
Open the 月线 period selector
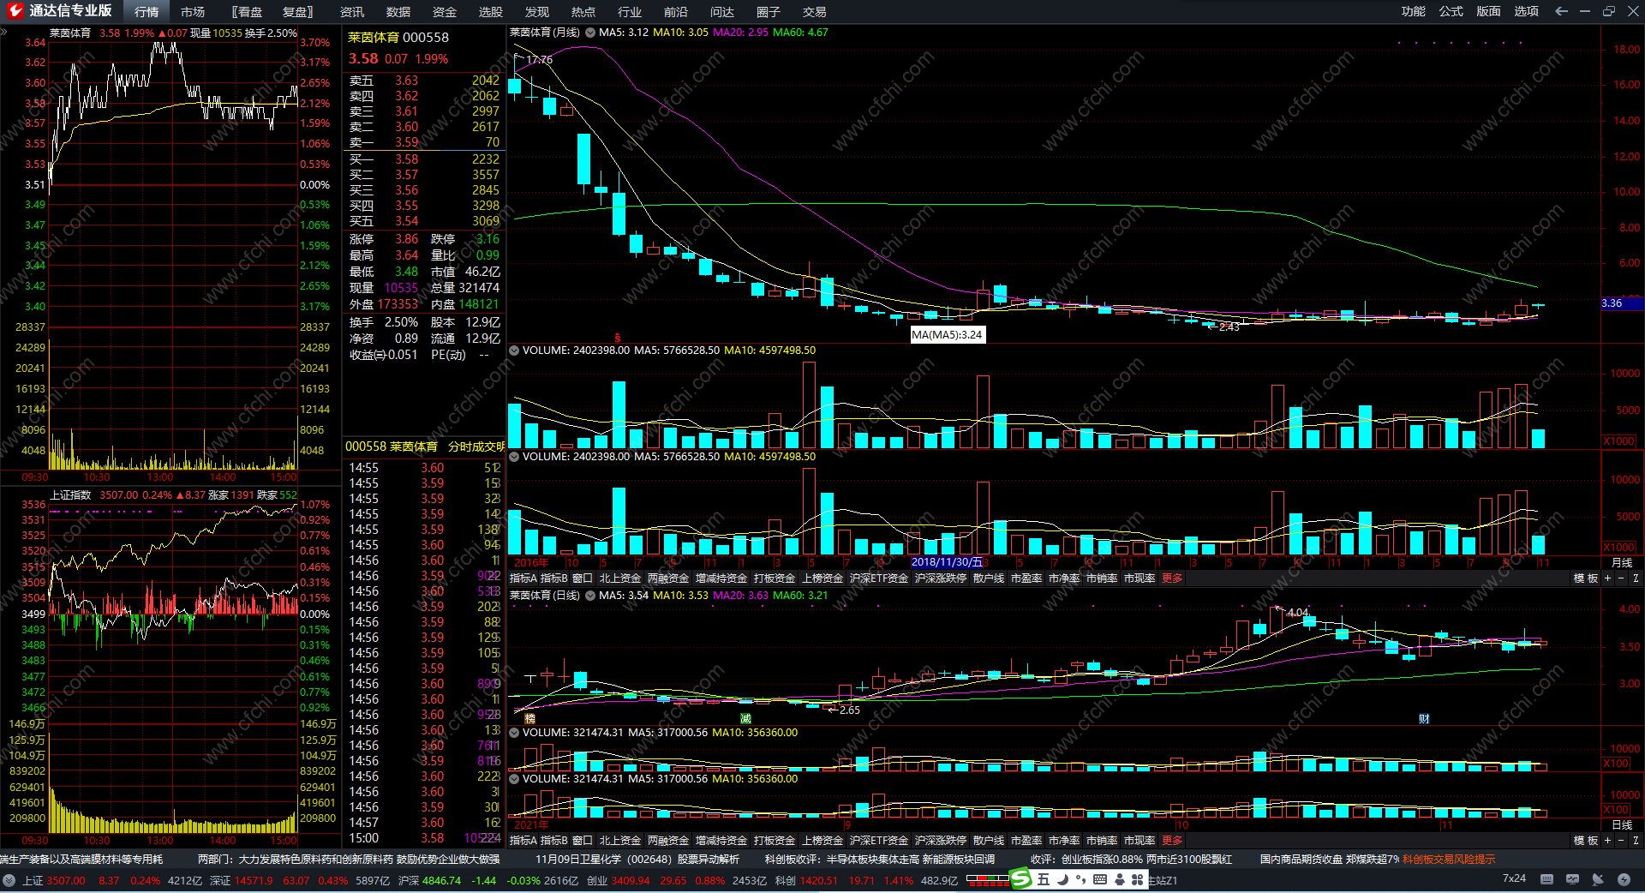tap(1622, 563)
